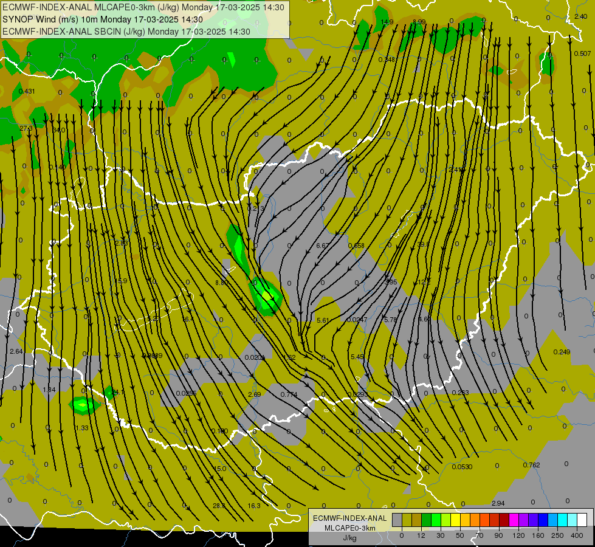Select the dark green legend swatch
The height and width of the screenshot is (547, 595).
point(426,520)
